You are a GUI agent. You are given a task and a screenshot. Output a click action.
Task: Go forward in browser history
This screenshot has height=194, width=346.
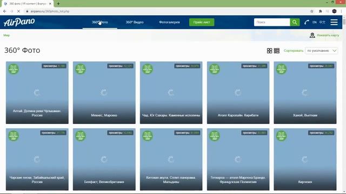[x=12, y=11]
